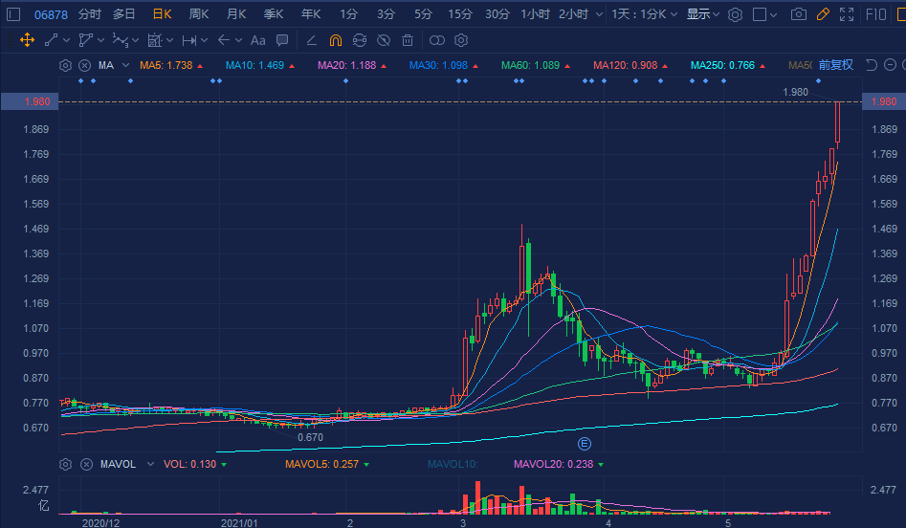Delete drawings with trash icon
The height and width of the screenshot is (528, 906).
[408, 40]
